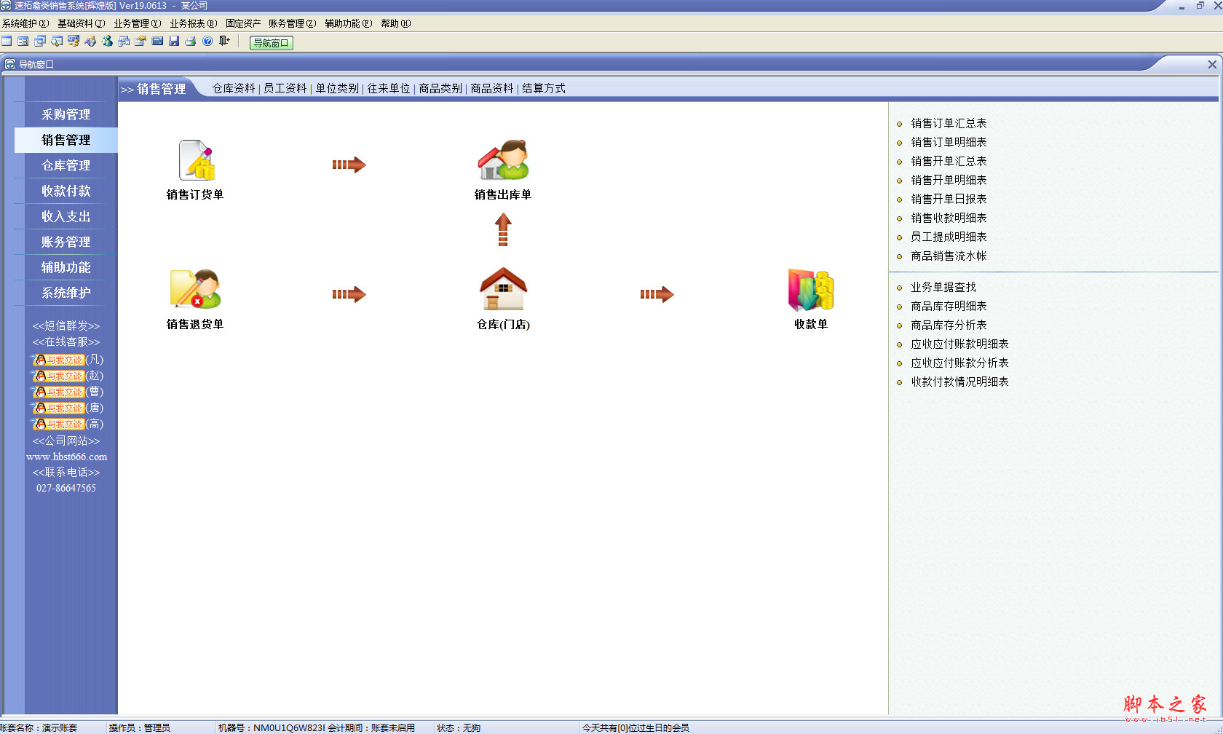
Task: Click the www.hbst666.com website link
Action: click(66, 457)
